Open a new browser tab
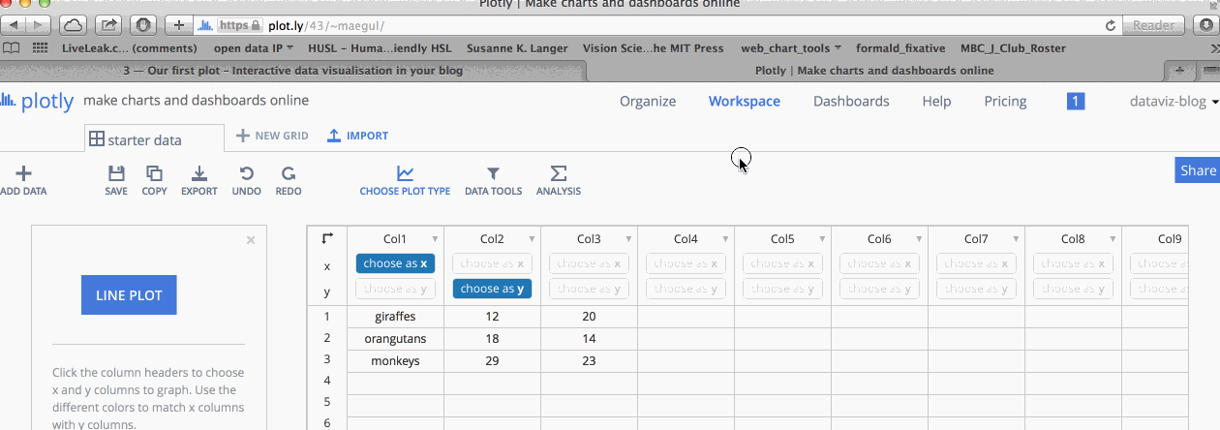Image resolution: width=1220 pixels, height=430 pixels. tap(1179, 71)
